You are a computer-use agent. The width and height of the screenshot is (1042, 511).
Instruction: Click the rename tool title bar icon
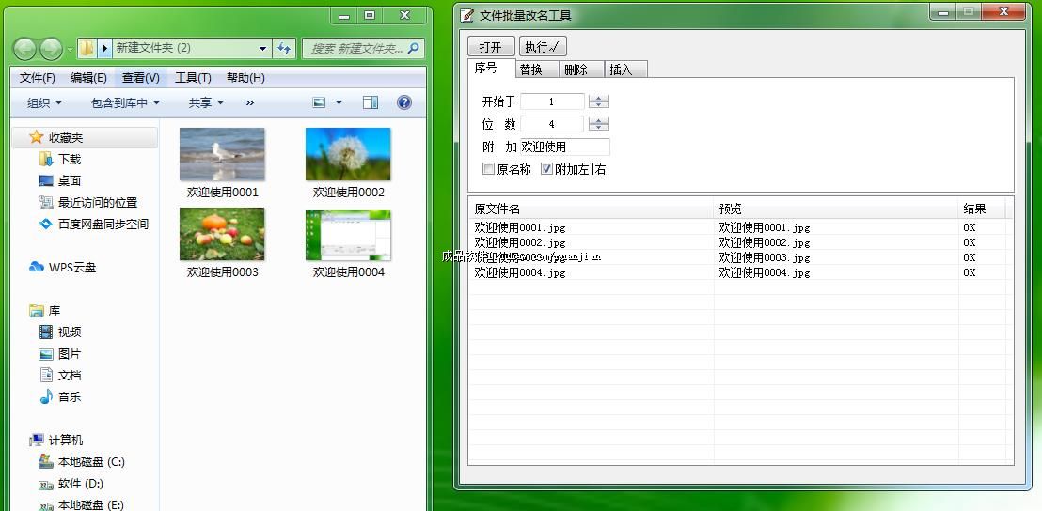pos(467,15)
